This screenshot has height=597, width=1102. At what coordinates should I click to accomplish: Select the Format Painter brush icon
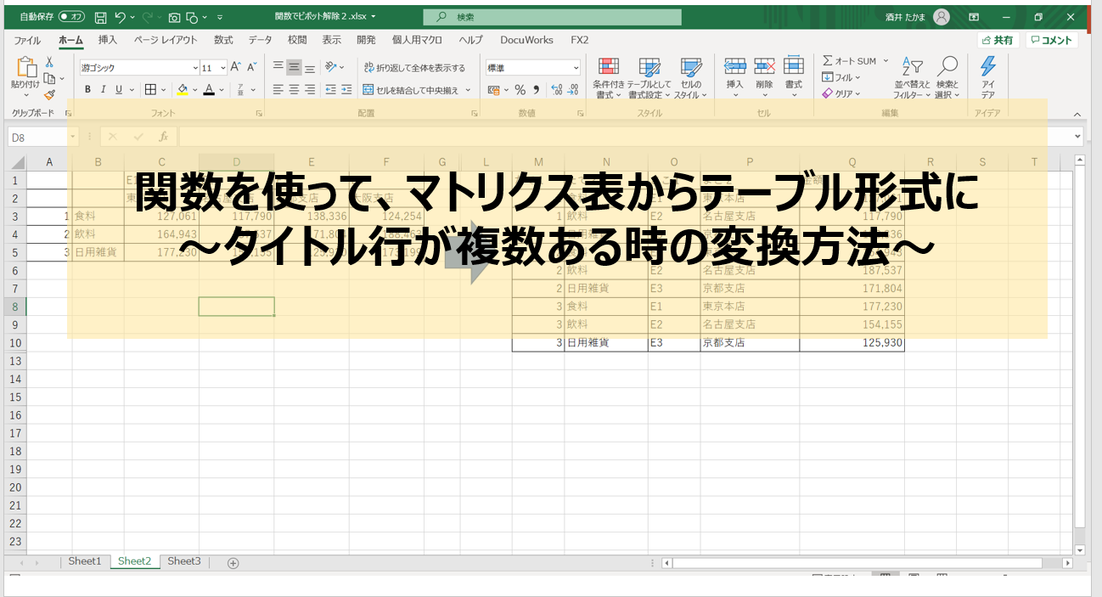pyautogui.click(x=49, y=95)
